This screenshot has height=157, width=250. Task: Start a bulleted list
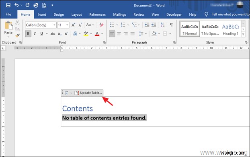[112, 25]
